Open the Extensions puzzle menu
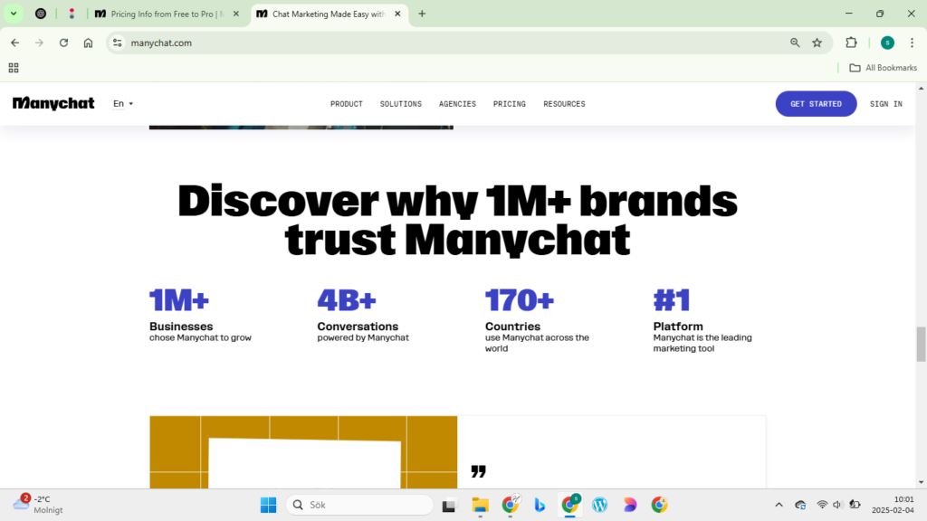This screenshot has width=927, height=521. pos(851,43)
